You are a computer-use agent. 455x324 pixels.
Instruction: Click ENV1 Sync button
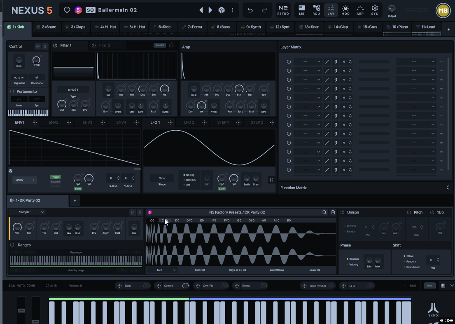click(x=78, y=189)
